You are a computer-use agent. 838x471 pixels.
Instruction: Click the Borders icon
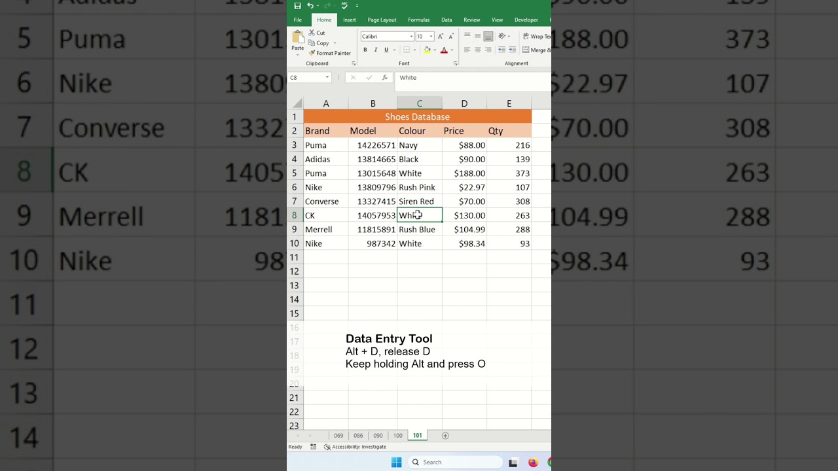coord(407,50)
